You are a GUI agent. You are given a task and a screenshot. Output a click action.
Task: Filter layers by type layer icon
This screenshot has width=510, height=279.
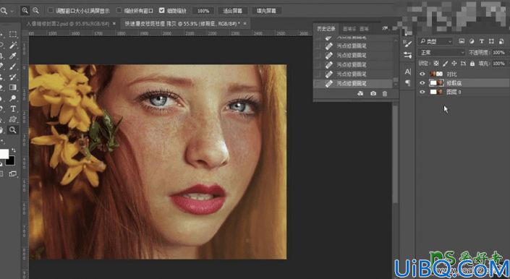click(x=482, y=41)
